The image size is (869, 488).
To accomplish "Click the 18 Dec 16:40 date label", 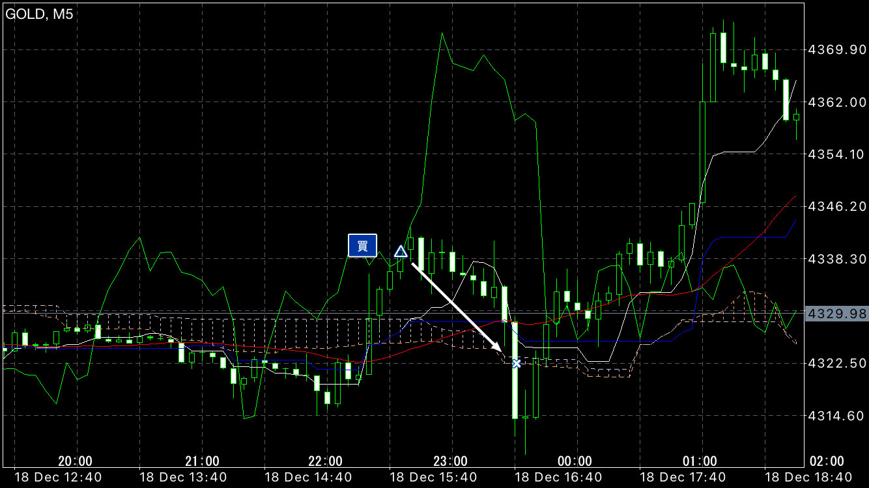I will coord(559,478).
